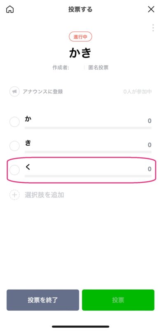Close the poll screen with X
Image resolution: width=161 pixels, height=331 pixels.
[151, 9]
